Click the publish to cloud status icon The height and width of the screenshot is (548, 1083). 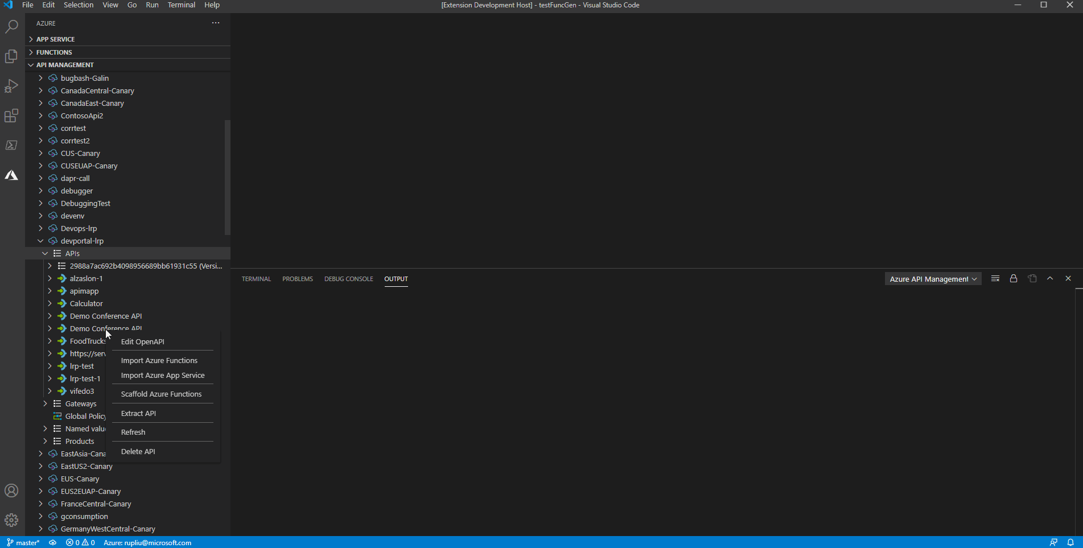coord(52,542)
